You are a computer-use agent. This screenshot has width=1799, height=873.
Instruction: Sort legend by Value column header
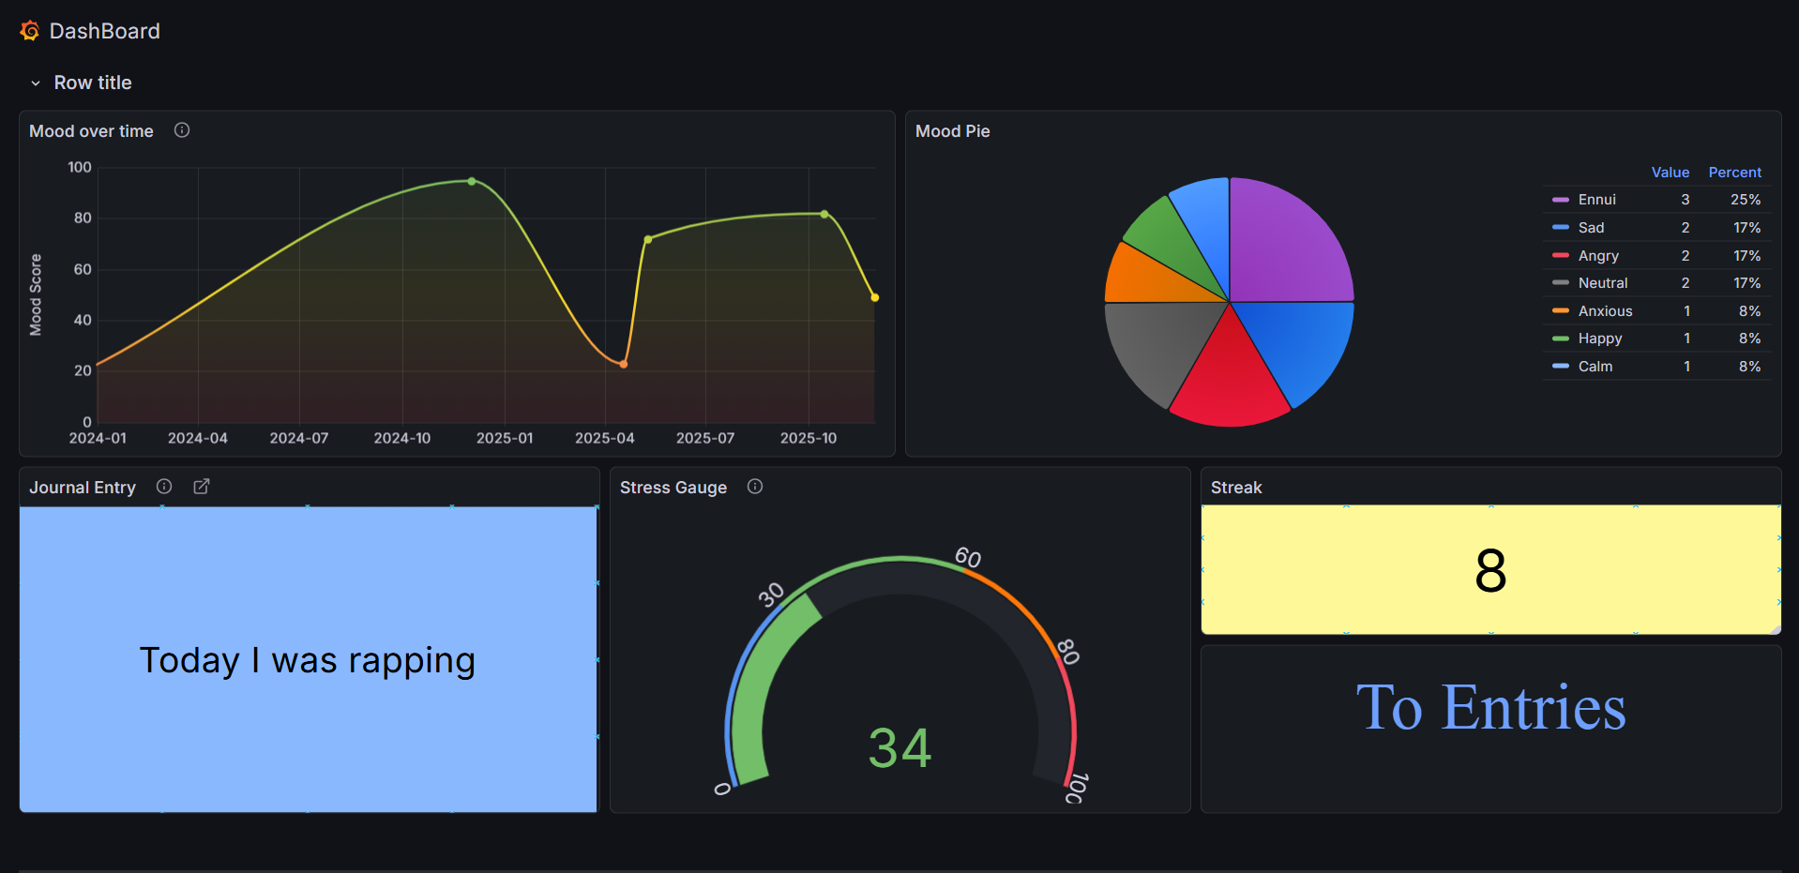click(1670, 173)
